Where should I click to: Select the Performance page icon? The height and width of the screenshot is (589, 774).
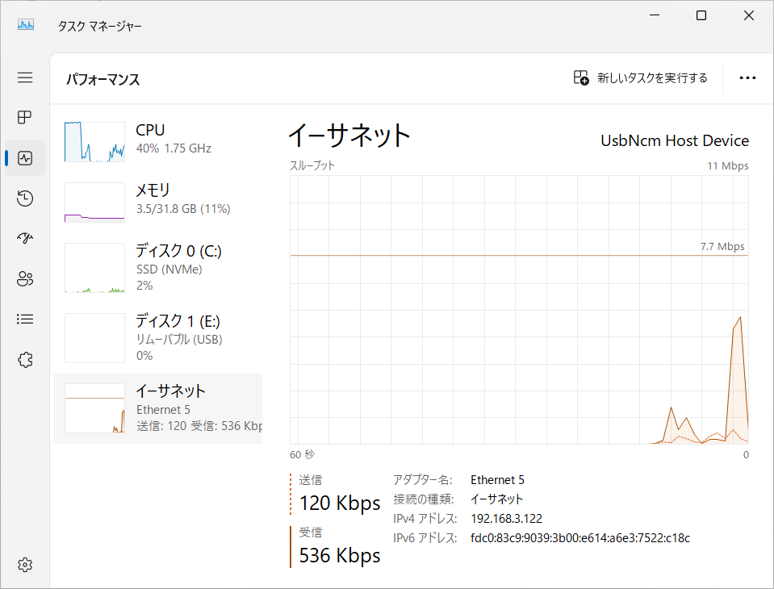[x=25, y=158]
